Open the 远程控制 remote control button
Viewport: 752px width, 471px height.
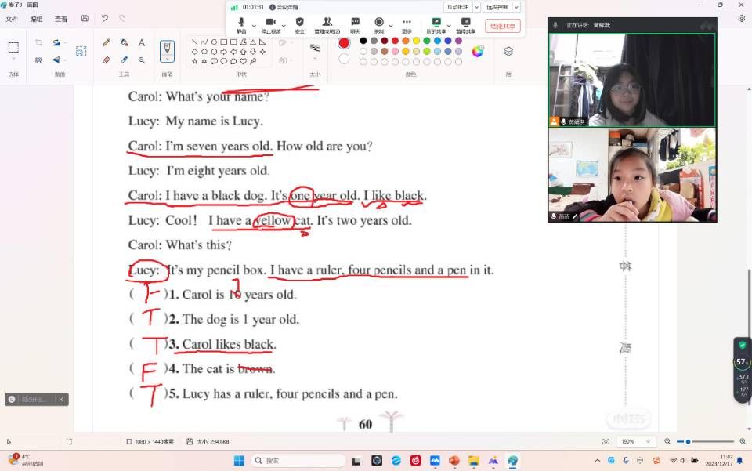pos(497,7)
